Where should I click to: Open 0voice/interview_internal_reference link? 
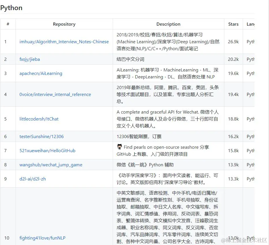[55, 95]
